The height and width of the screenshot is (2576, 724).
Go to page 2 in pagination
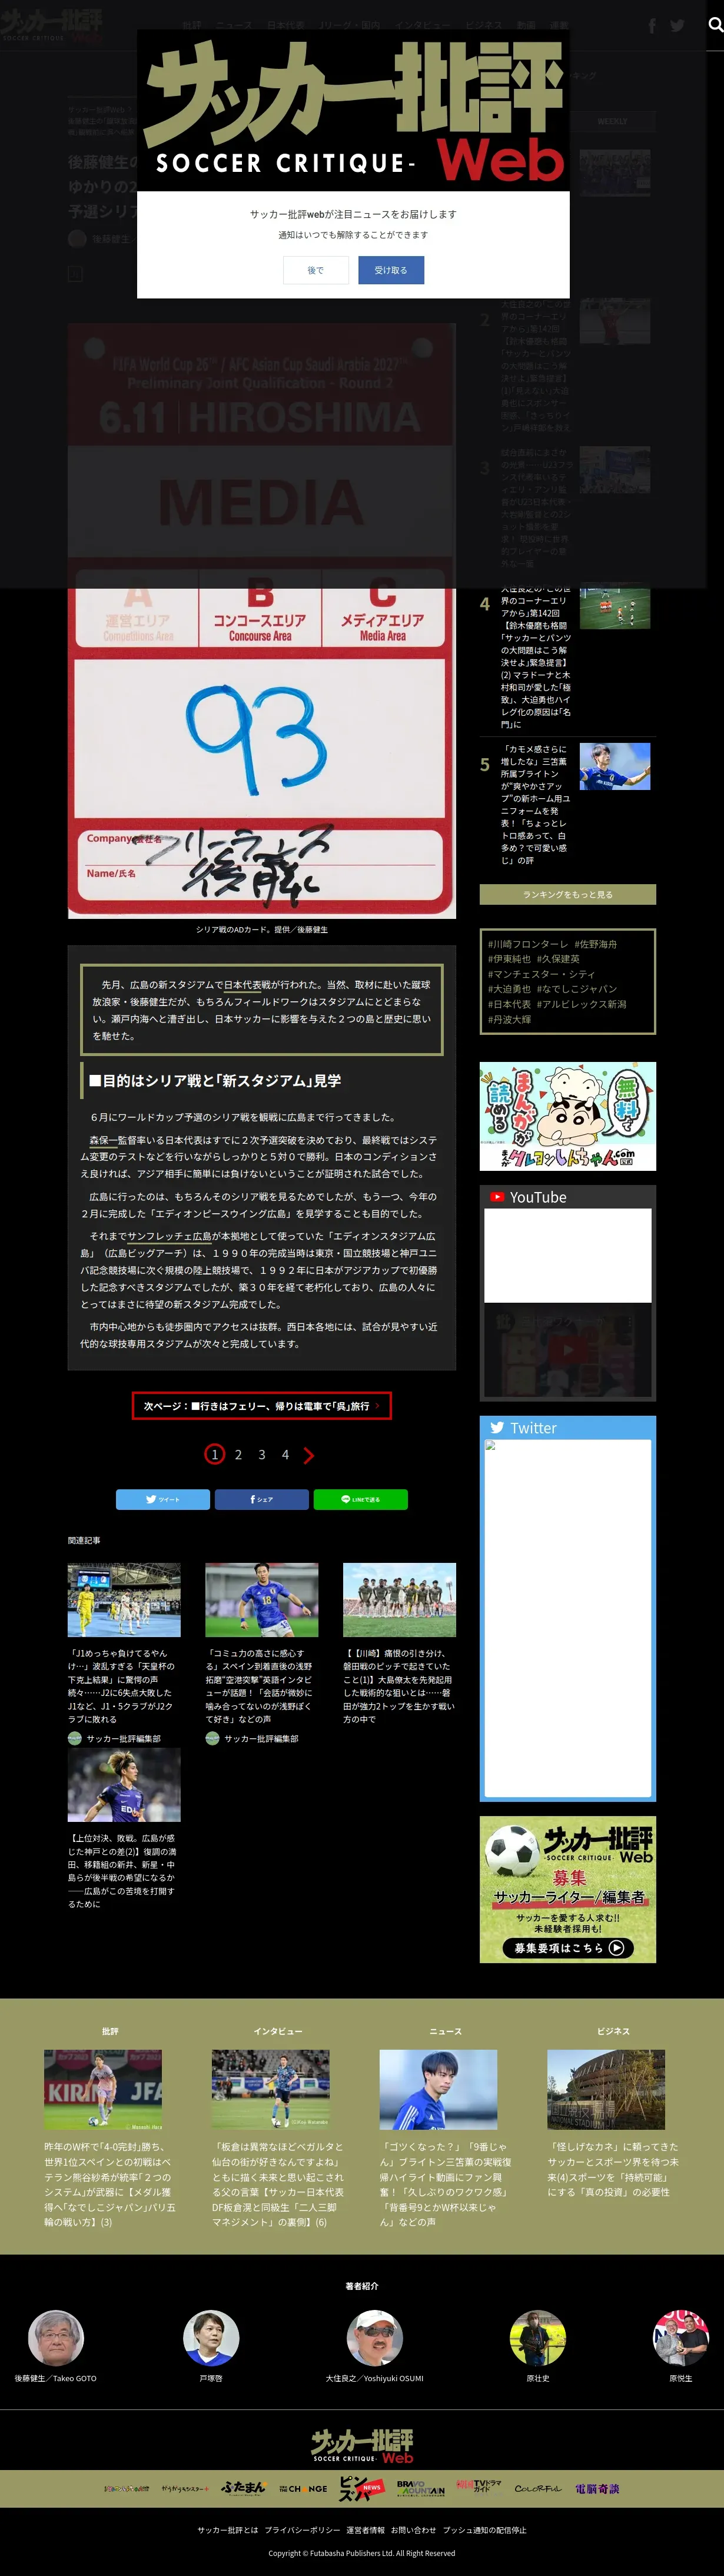[x=238, y=1455]
